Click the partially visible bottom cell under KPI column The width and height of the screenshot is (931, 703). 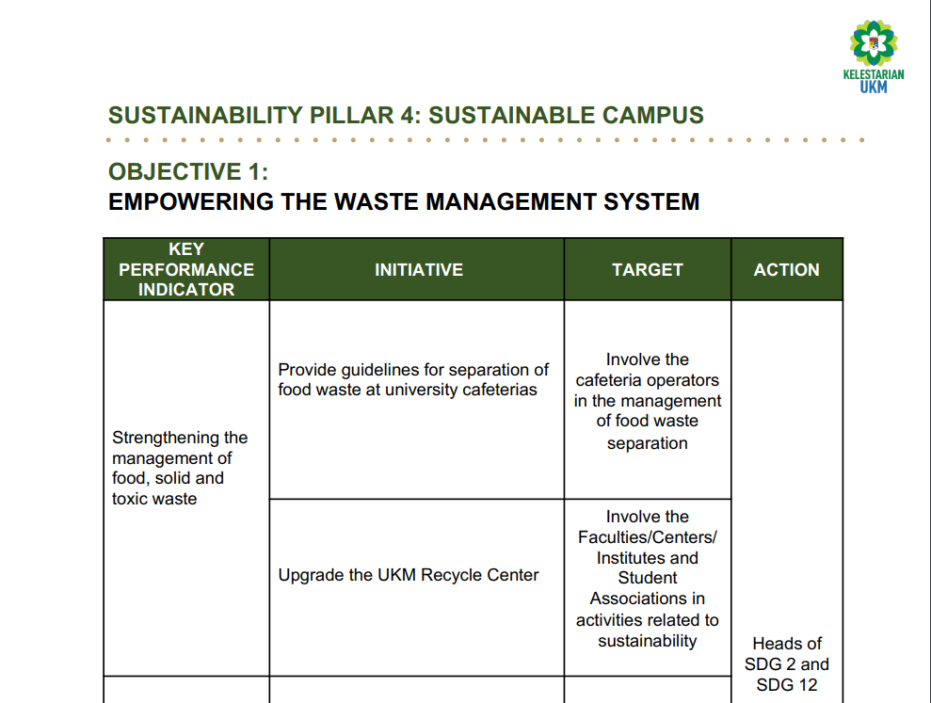pyautogui.click(x=186, y=690)
